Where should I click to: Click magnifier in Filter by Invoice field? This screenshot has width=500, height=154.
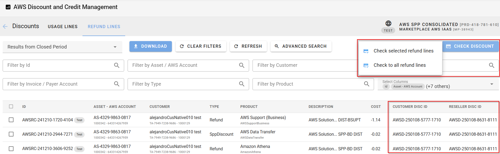(116, 84)
